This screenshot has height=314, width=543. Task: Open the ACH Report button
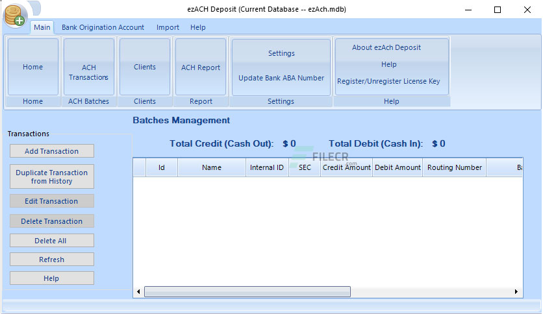201,67
